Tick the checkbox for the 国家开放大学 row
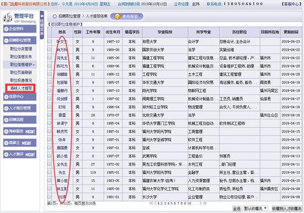Screen dimensions: 304x213 tap(49, 50)
